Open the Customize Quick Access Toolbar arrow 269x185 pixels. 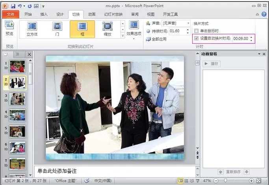(x=43, y=6)
